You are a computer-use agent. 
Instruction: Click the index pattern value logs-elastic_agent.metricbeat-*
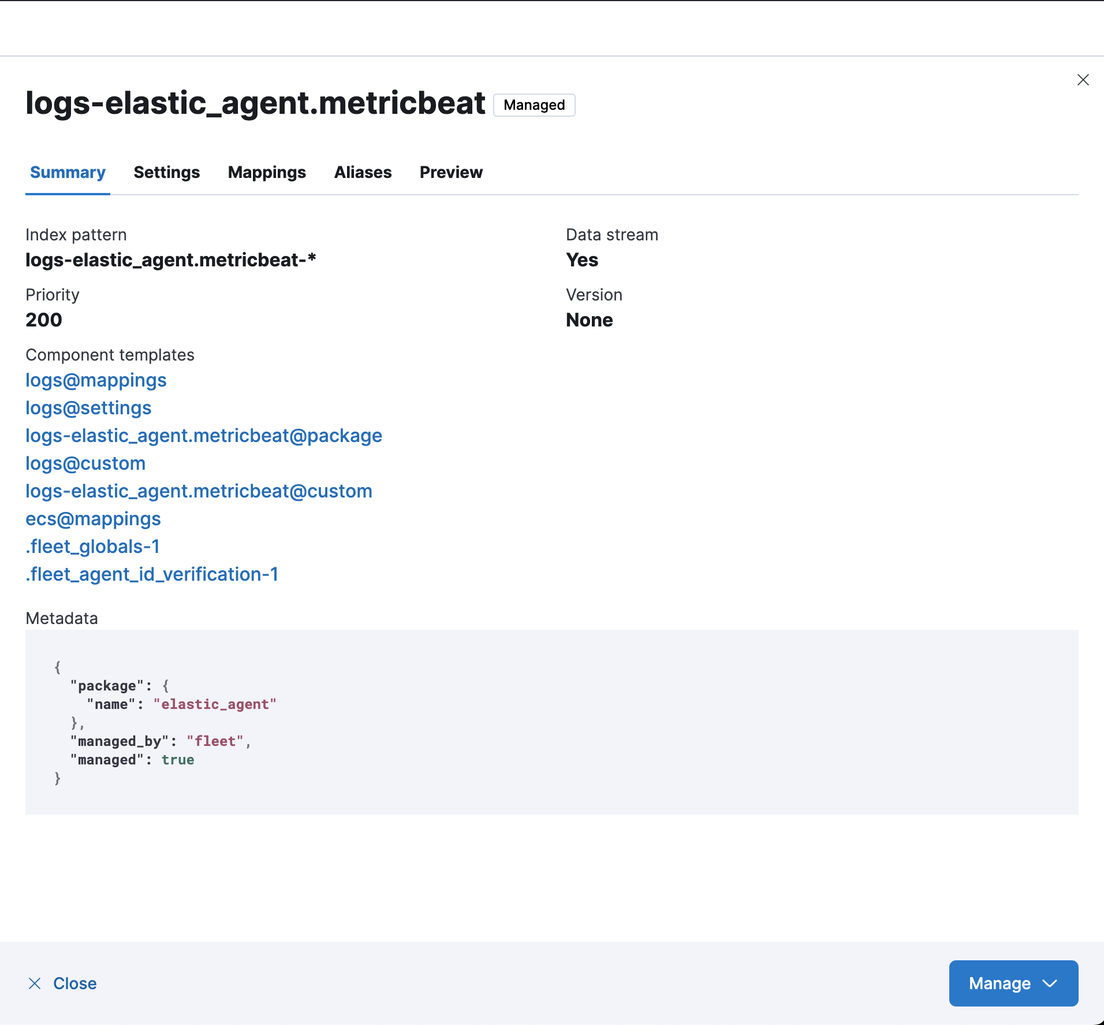[171, 260]
